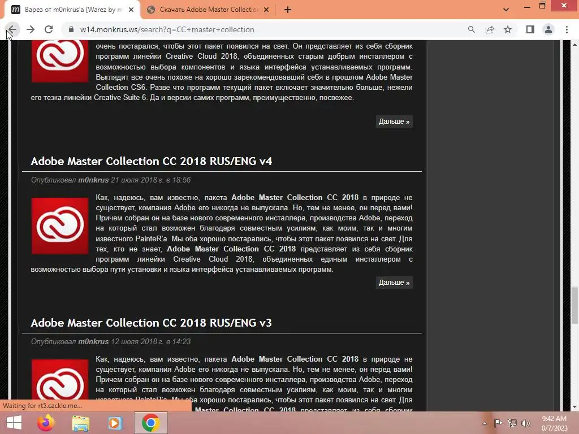Reload the current page
This screenshot has height=434, width=579.
49,29
